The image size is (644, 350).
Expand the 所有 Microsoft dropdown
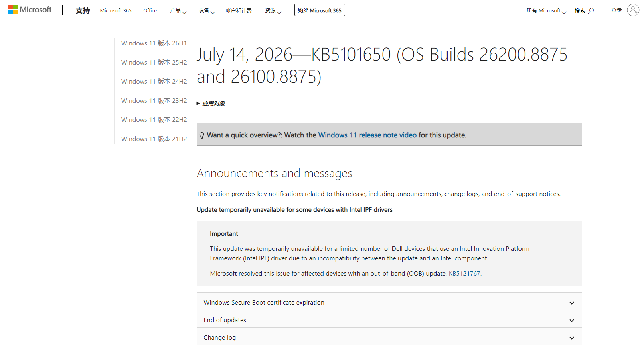coord(546,11)
